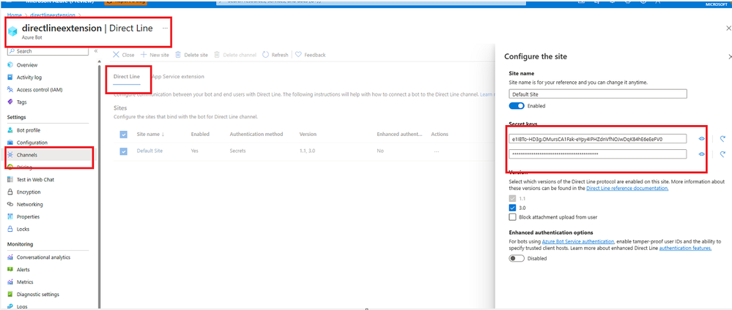Open Metrics under Monitoring
The width and height of the screenshot is (732, 310).
pyautogui.click(x=25, y=282)
